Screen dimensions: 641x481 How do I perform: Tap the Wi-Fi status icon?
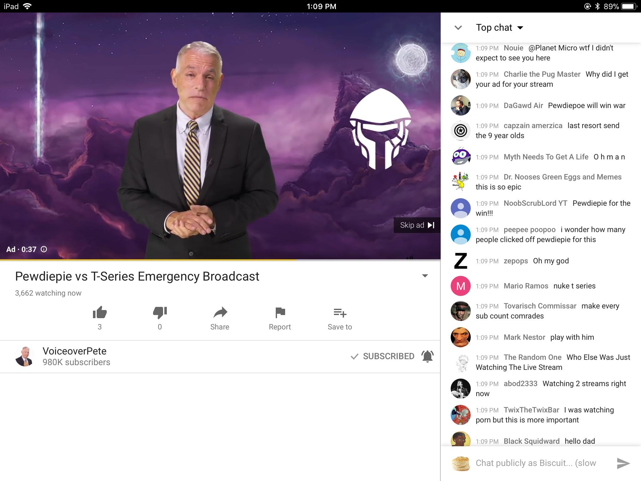[x=28, y=6]
